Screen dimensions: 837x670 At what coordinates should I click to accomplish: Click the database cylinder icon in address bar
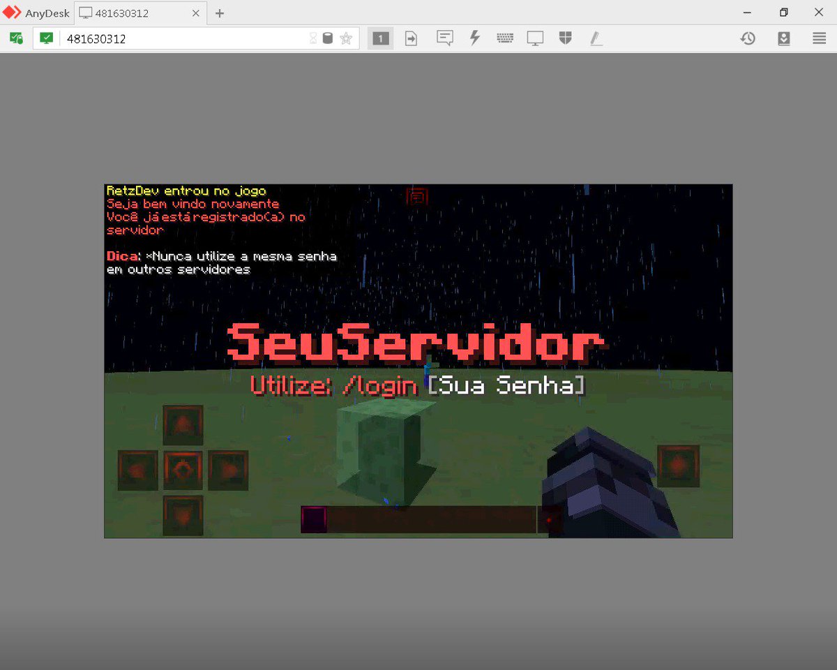[328, 38]
